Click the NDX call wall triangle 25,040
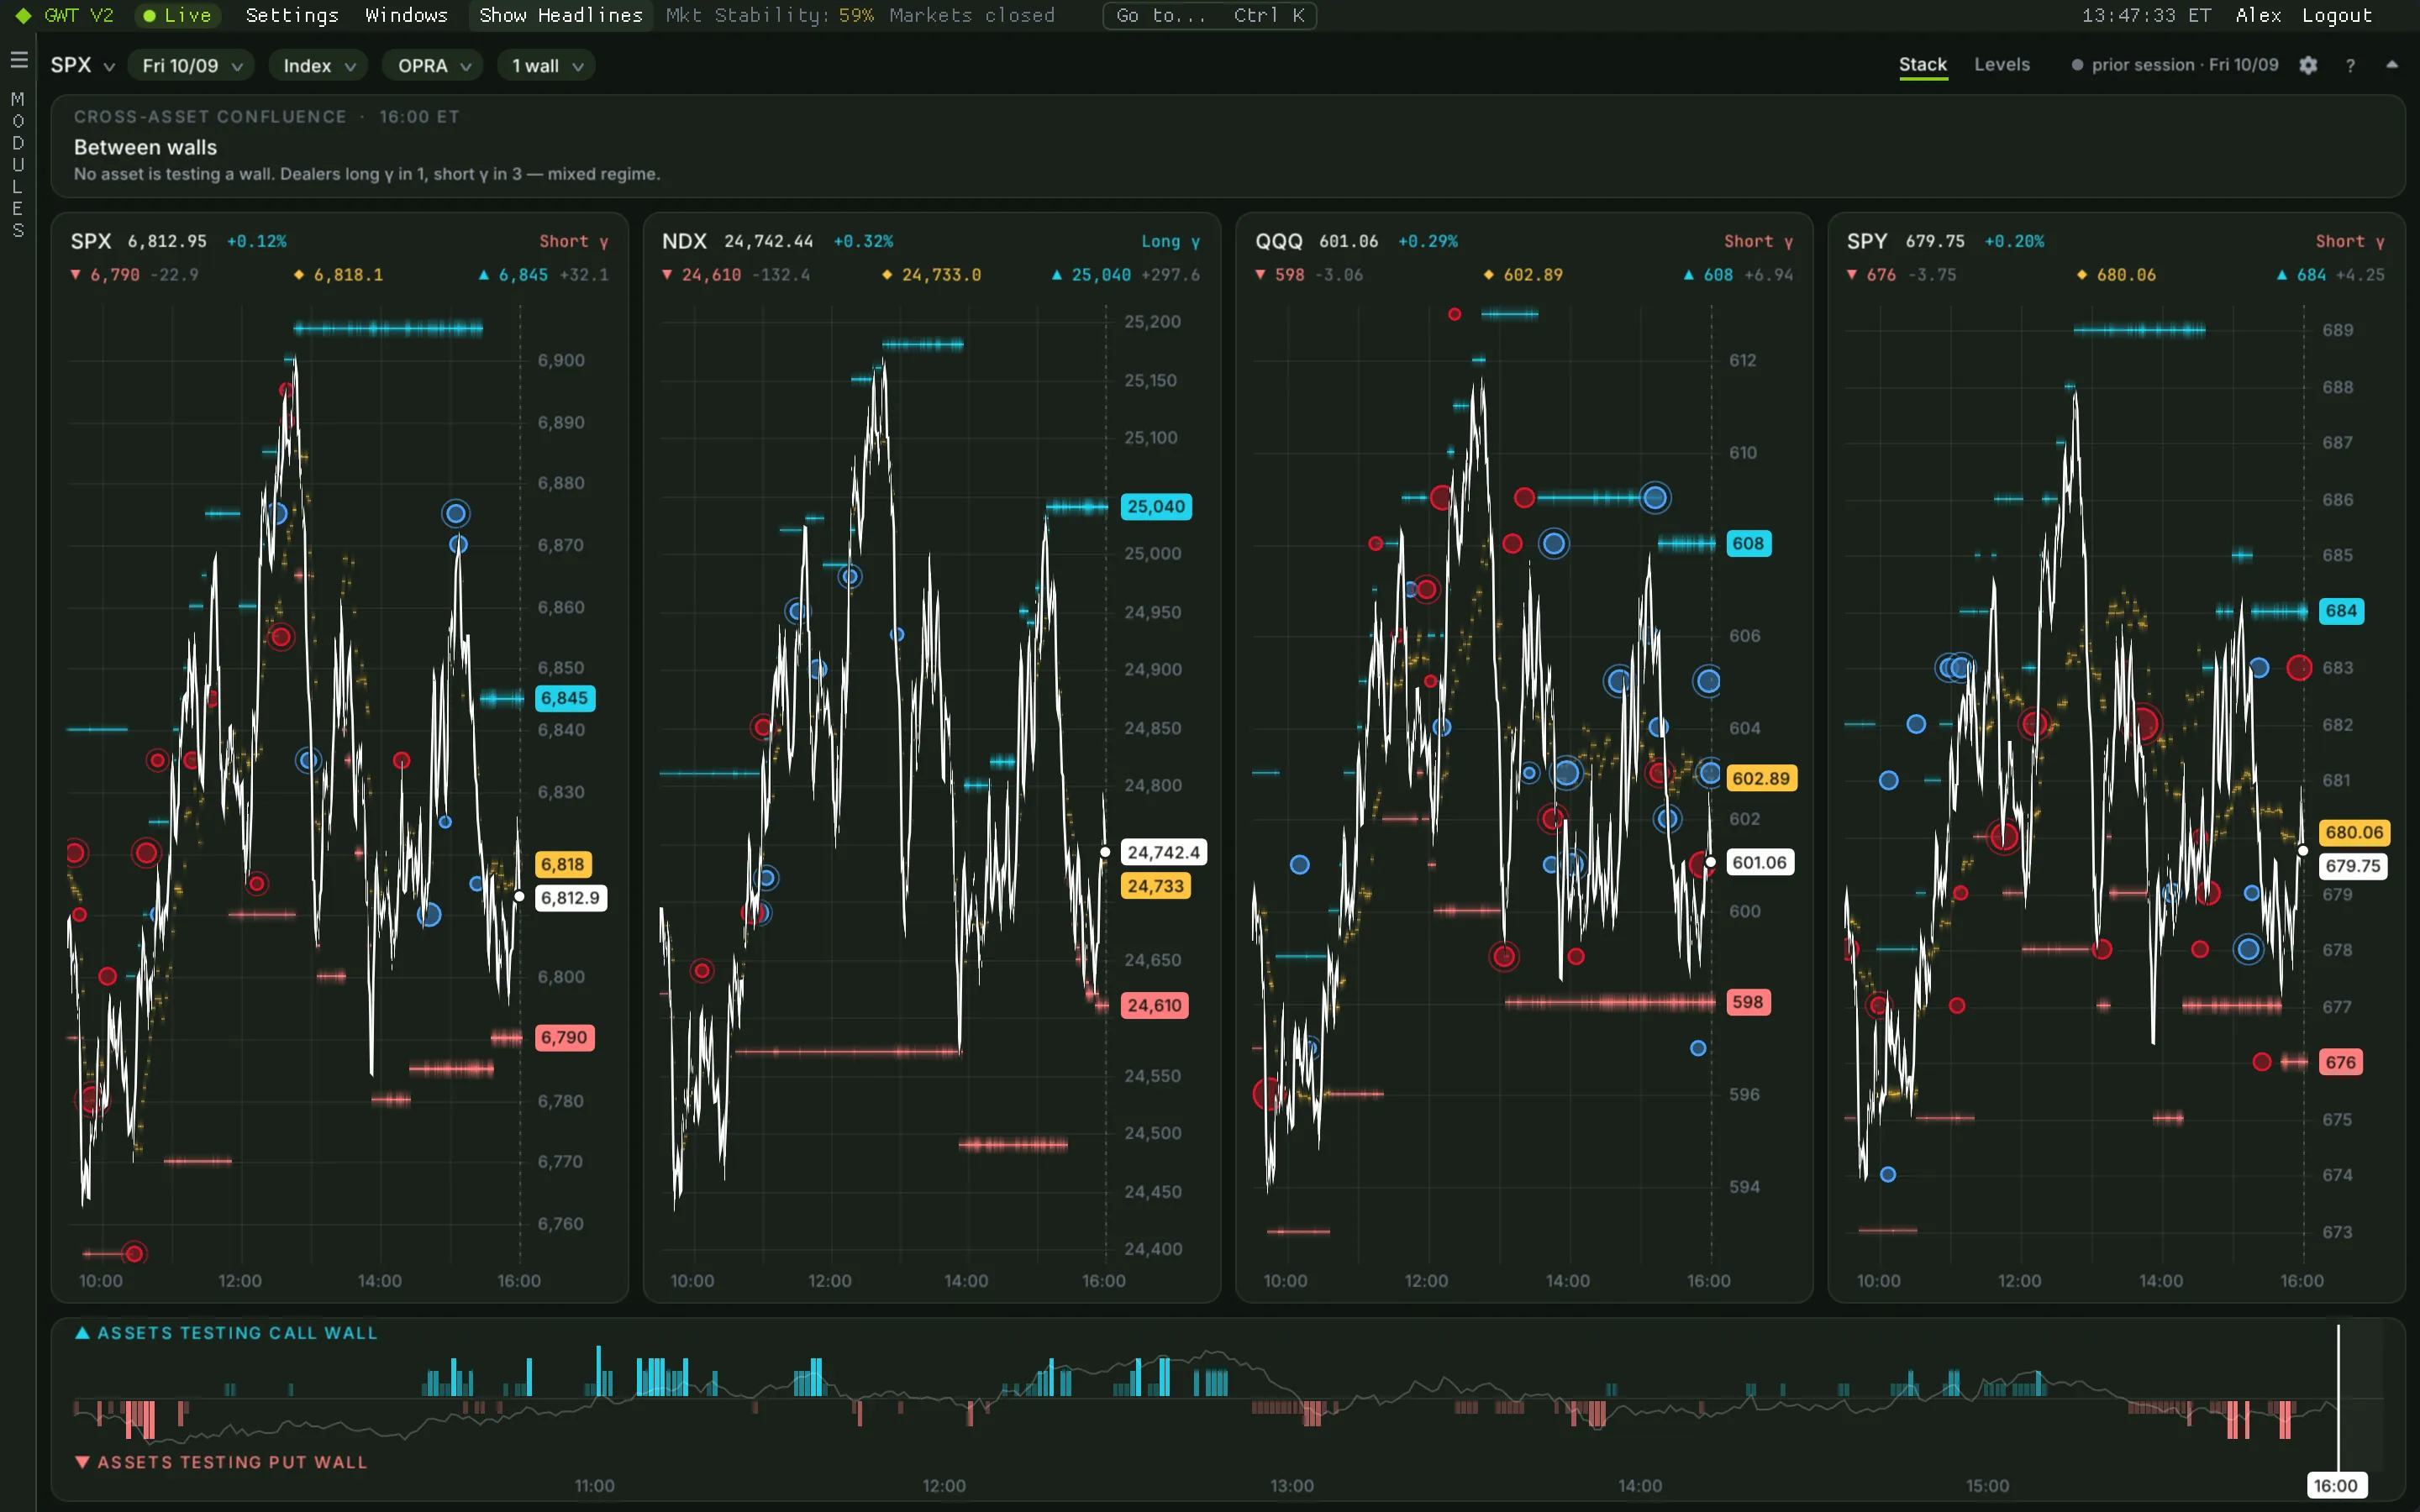This screenshot has width=2420, height=1512. 1057,274
